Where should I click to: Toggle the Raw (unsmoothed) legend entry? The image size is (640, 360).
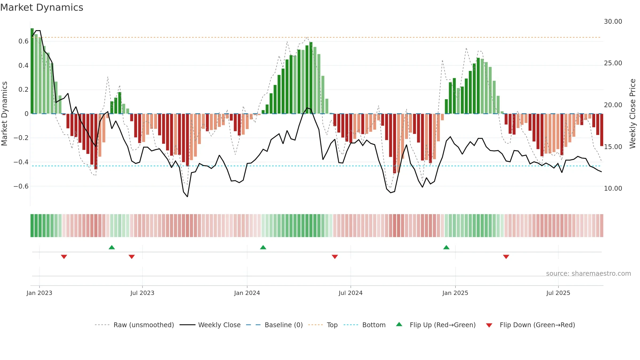click(134, 325)
